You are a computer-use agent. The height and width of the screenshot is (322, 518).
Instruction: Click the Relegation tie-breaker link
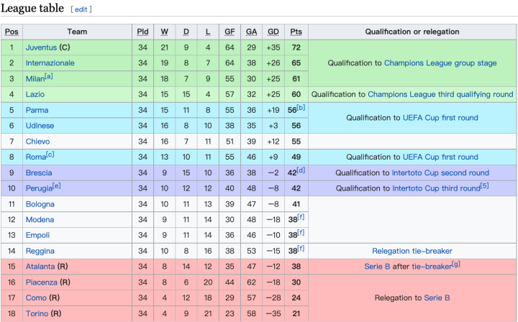(412, 251)
